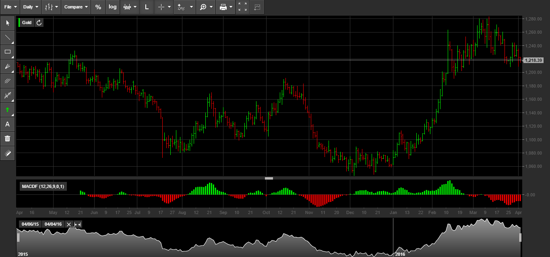Click the add chart panel icon
Viewport: 550px width, 257px height.
tap(257, 7)
